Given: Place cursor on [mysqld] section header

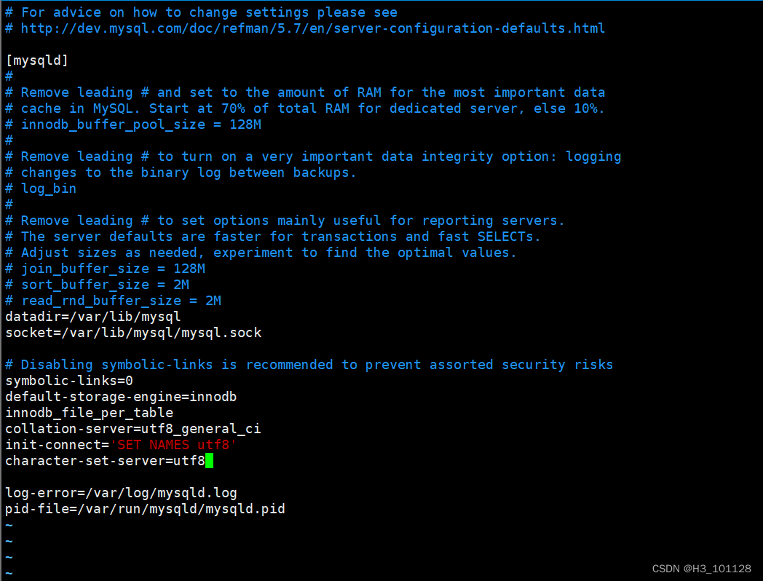Looking at the screenshot, I should click(x=37, y=60).
